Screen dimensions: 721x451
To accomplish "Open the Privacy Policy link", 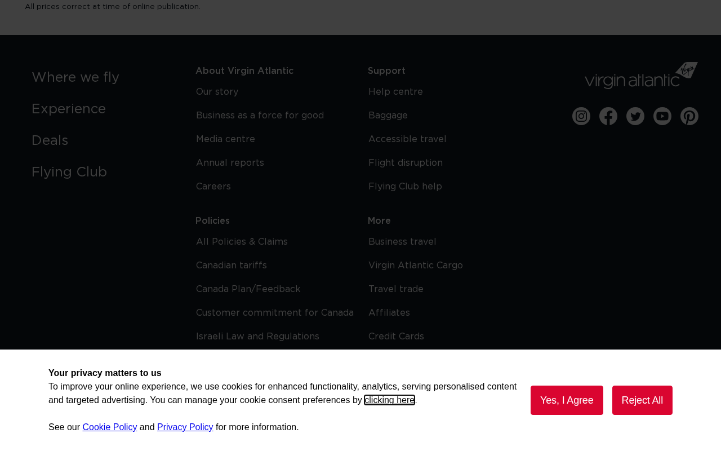I will pos(185,427).
